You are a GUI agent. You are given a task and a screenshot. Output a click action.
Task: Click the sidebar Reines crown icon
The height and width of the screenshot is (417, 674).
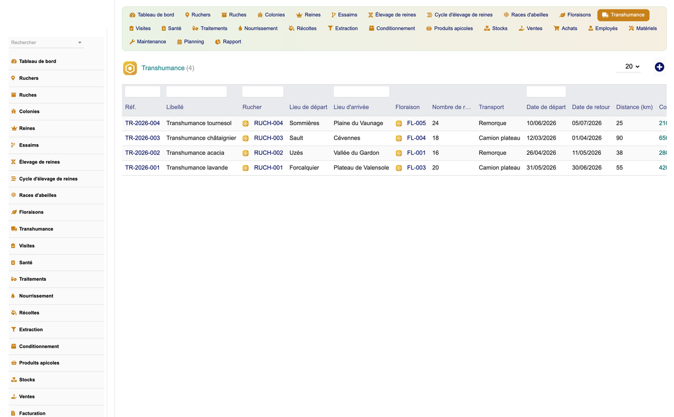click(x=13, y=129)
